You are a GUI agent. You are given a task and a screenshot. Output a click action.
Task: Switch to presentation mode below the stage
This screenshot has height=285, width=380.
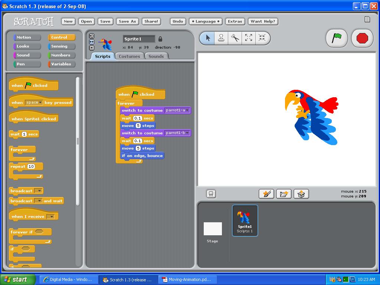pyautogui.click(x=211, y=194)
